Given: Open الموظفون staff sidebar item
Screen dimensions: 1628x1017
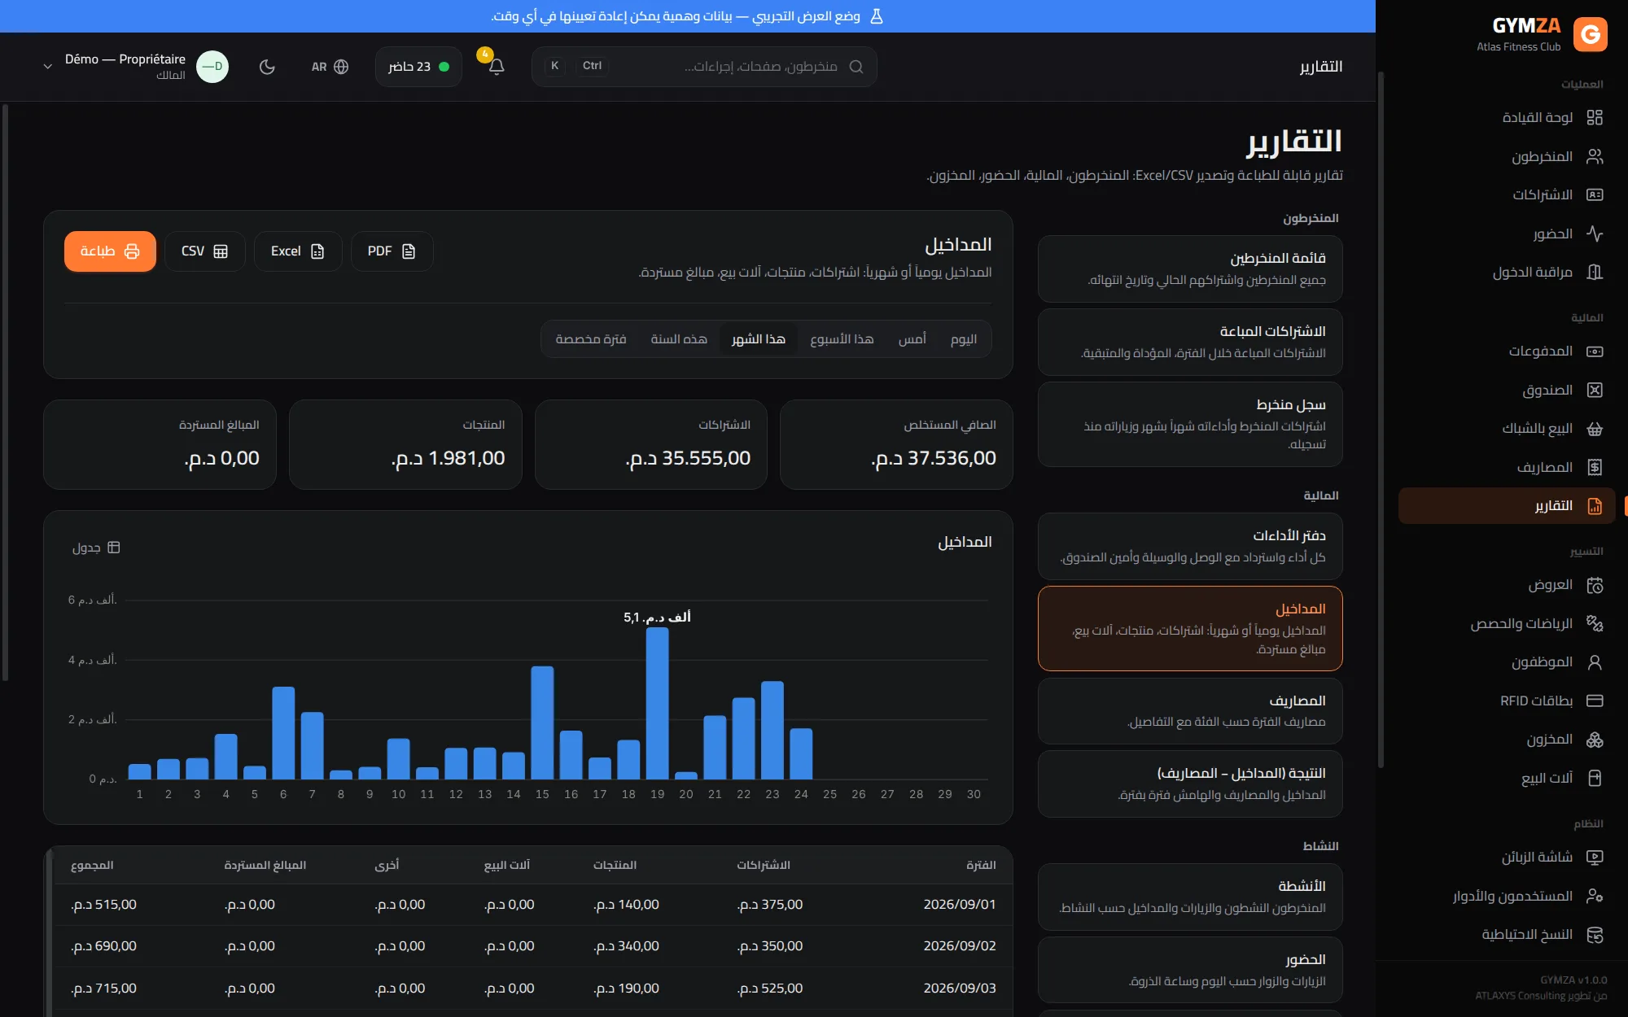Looking at the screenshot, I should click(x=1507, y=662).
